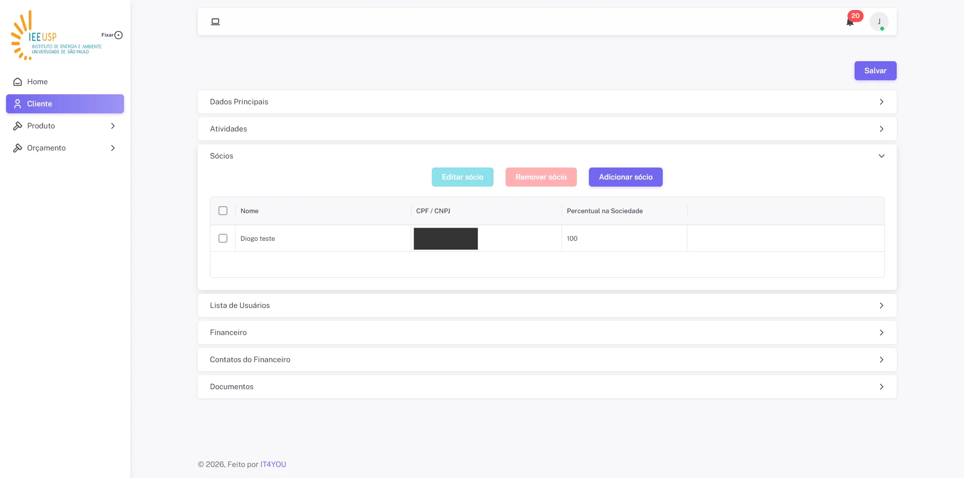
Task: Click the IEE USP logo
Action: click(x=56, y=35)
